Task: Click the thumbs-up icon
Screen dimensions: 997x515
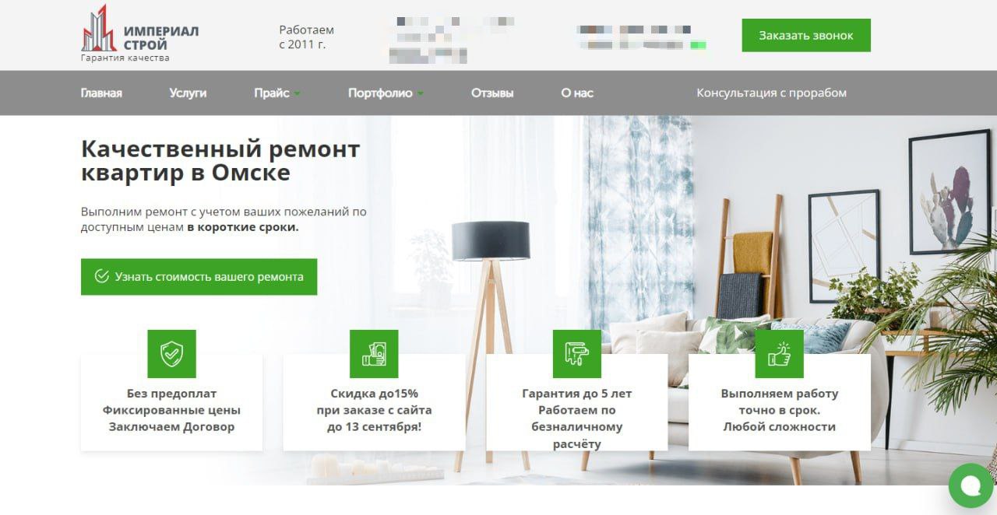Action: point(780,354)
